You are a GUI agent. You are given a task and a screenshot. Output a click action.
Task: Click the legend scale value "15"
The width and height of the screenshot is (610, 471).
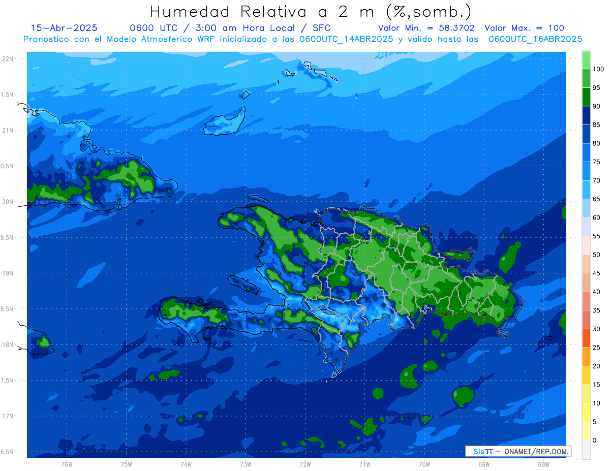(x=596, y=385)
